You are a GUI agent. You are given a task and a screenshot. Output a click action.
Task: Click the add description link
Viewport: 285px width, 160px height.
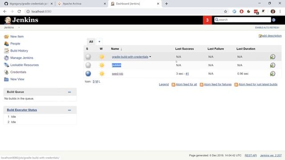click(272, 36)
